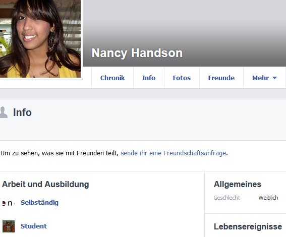
Task: Click the Selbständig employer icon
Action: [8, 203]
